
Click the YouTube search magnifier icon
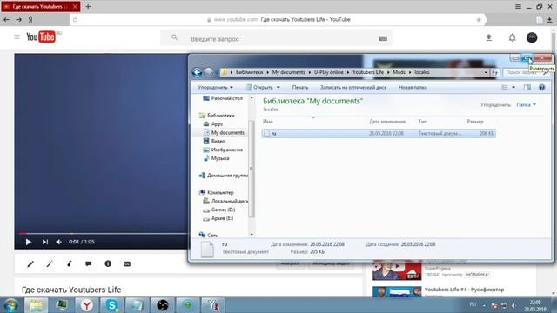(x=174, y=37)
